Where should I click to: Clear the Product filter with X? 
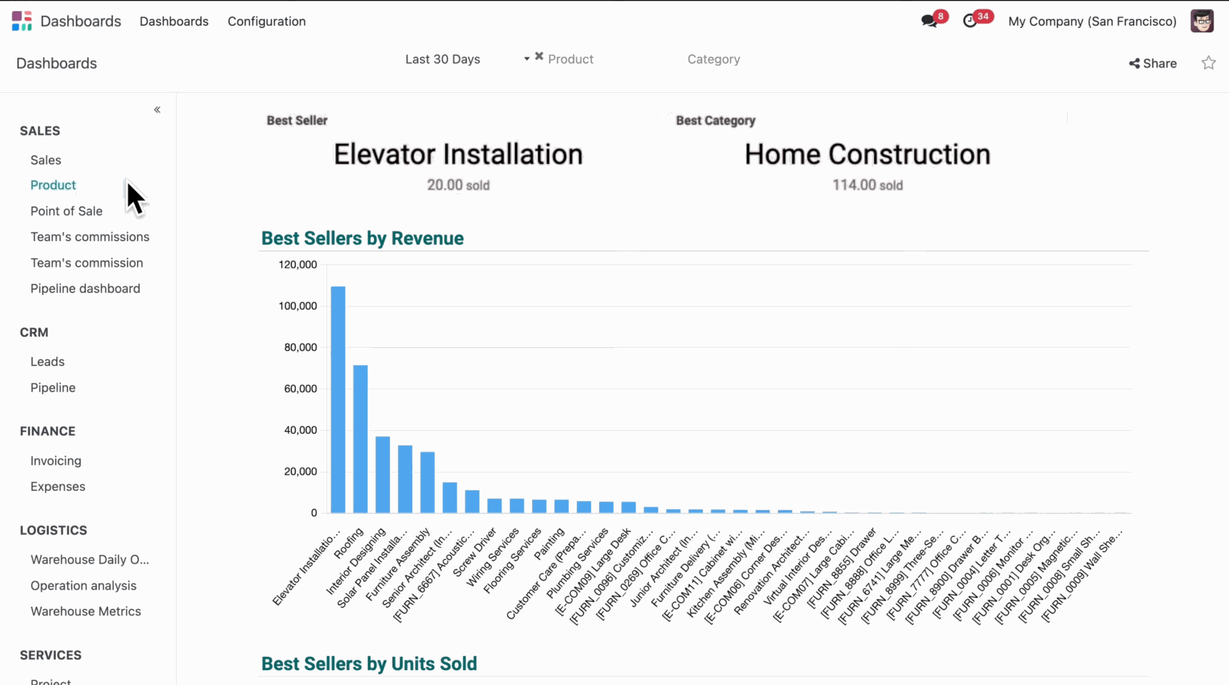coord(539,56)
